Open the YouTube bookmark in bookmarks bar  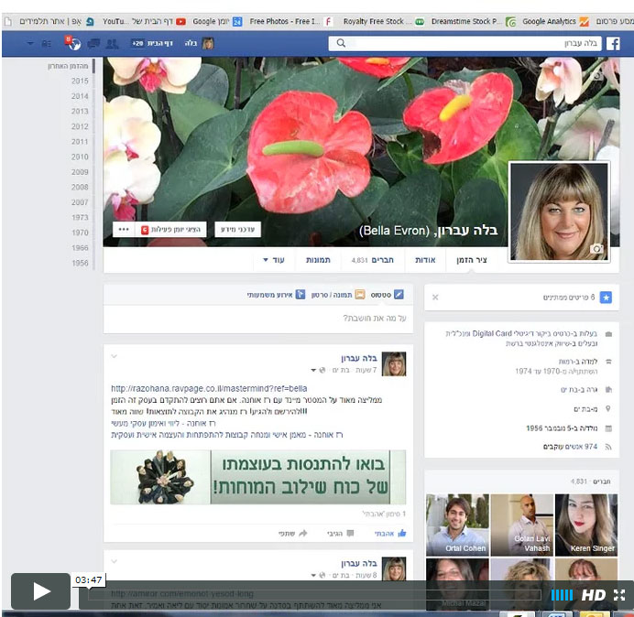(144, 21)
